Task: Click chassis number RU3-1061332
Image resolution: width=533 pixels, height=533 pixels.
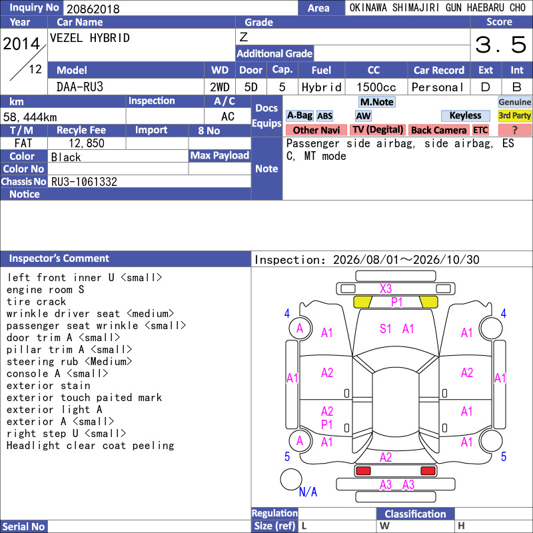Action: [x=84, y=182]
